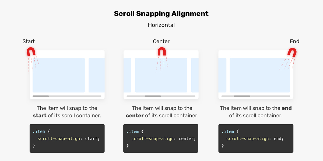The width and height of the screenshot is (323, 161).
Task: Click the 'scroll-snap-align: center;' code block
Action: pyautogui.click(x=161, y=138)
